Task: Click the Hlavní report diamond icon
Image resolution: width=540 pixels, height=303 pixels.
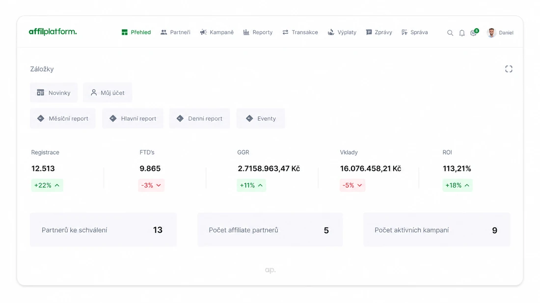Action: (x=113, y=118)
